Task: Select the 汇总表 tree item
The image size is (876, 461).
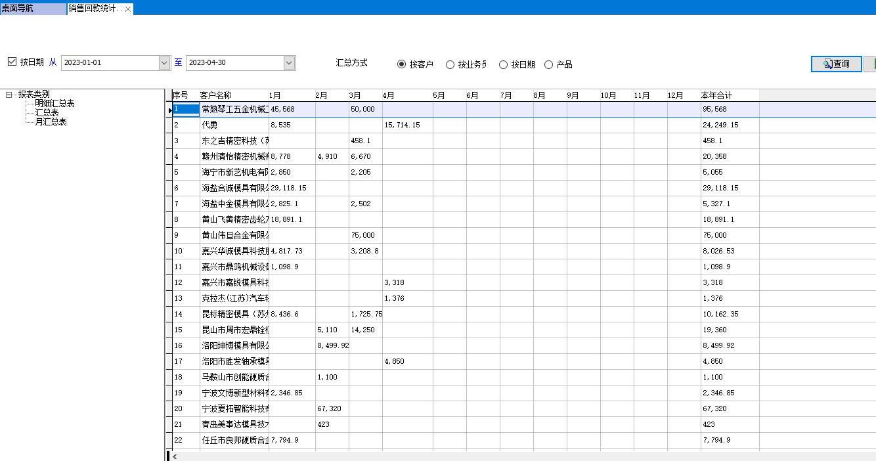Action: [x=47, y=112]
